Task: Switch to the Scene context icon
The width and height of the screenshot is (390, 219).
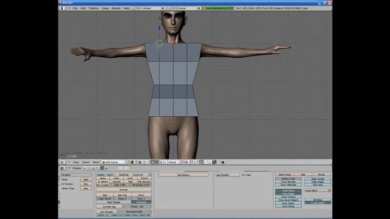Action: click(x=106, y=168)
